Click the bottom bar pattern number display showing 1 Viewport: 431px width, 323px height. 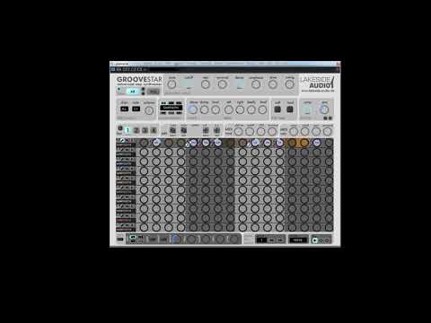261,240
